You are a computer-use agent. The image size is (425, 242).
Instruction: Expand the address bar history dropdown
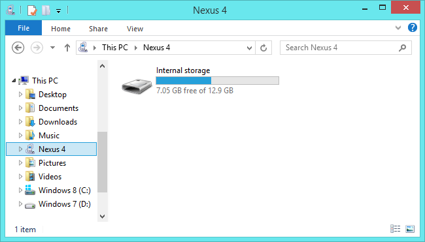(249, 48)
